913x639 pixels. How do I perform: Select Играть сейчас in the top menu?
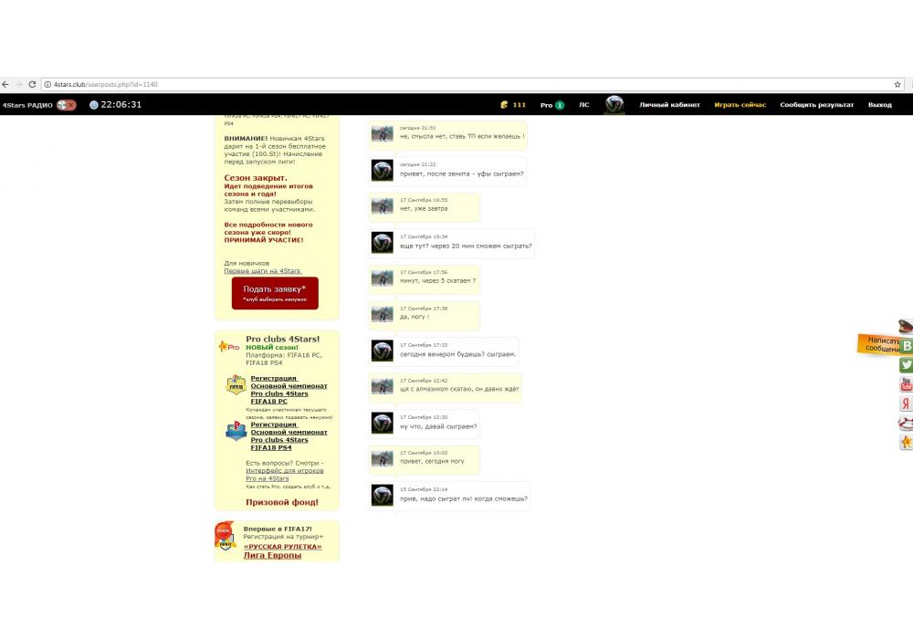pyautogui.click(x=740, y=105)
